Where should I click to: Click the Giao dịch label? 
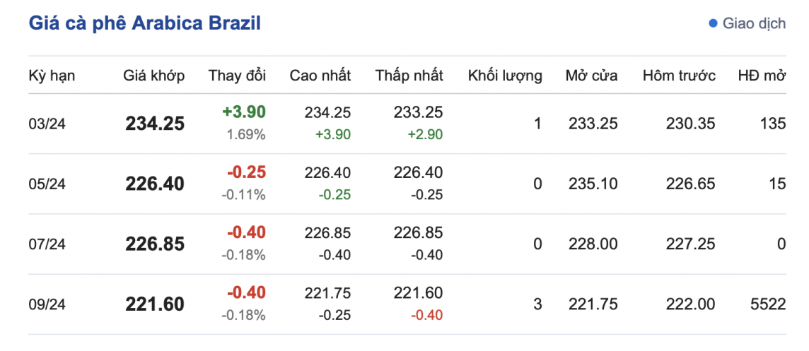[754, 24]
